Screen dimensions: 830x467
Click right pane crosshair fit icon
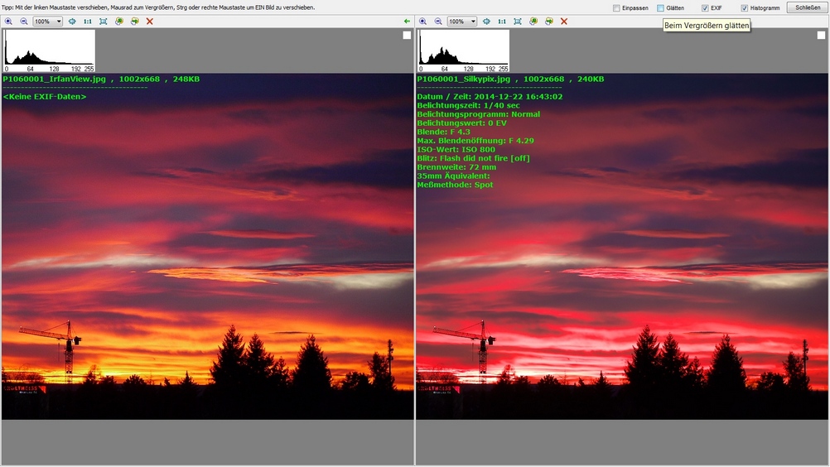coord(486,22)
